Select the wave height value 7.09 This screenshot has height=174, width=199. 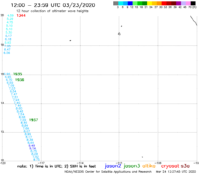pos(11,86)
